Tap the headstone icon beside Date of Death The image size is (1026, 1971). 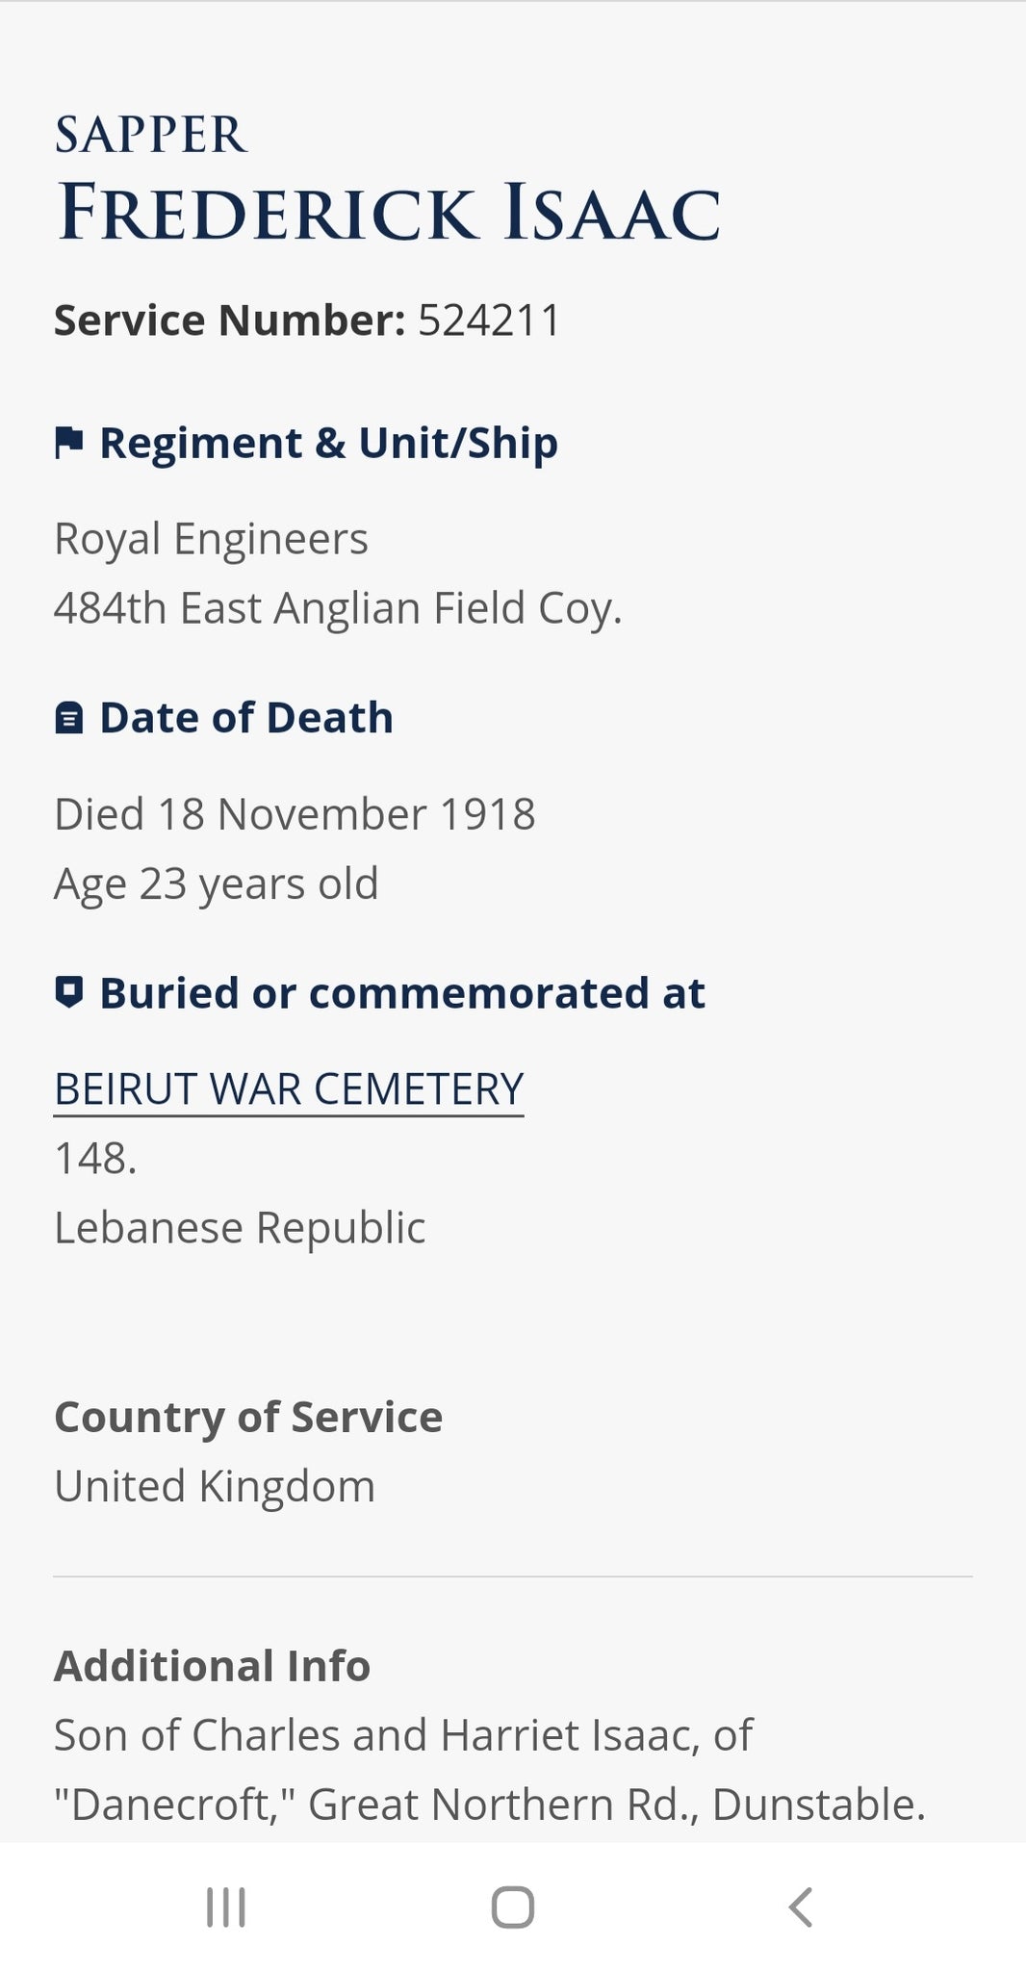click(68, 718)
